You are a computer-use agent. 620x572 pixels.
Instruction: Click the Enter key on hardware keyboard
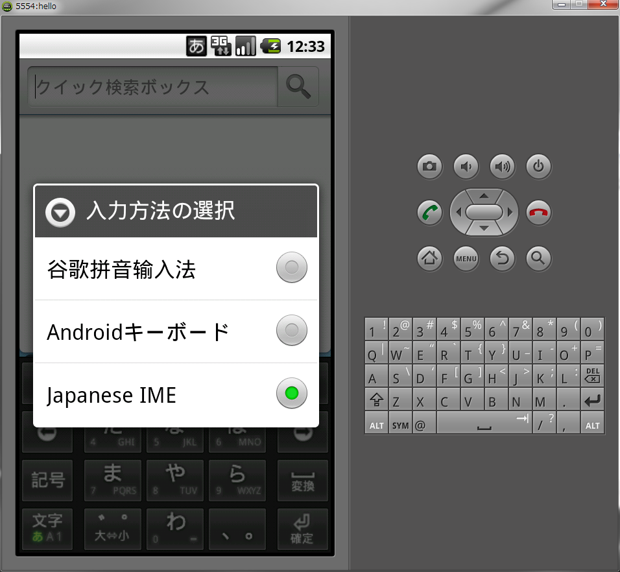[592, 399]
